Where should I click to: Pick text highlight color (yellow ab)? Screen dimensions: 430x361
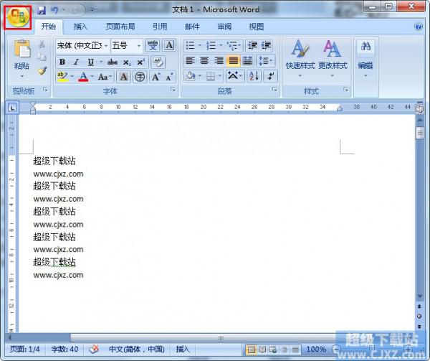coord(63,77)
